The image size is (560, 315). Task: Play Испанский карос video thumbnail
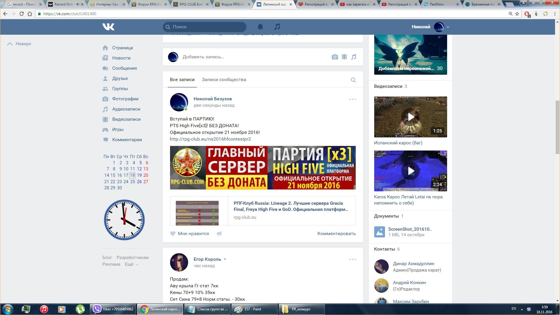coord(410,117)
